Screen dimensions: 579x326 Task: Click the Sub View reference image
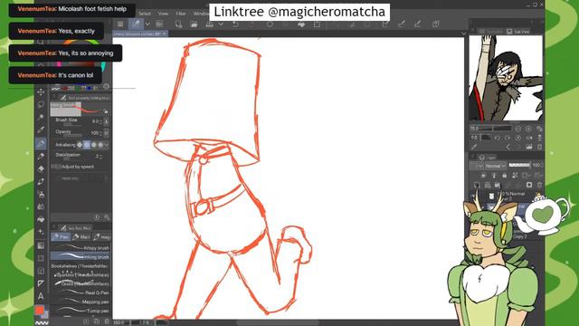tap(506, 78)
